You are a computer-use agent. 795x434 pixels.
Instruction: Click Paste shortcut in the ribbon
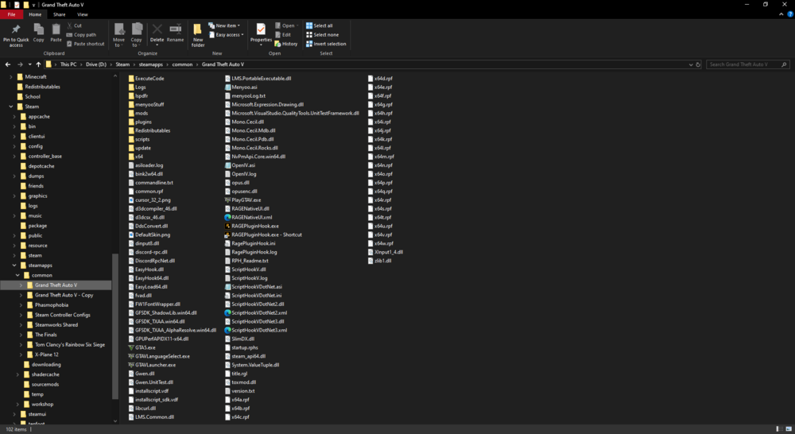[x=85, y=44]
